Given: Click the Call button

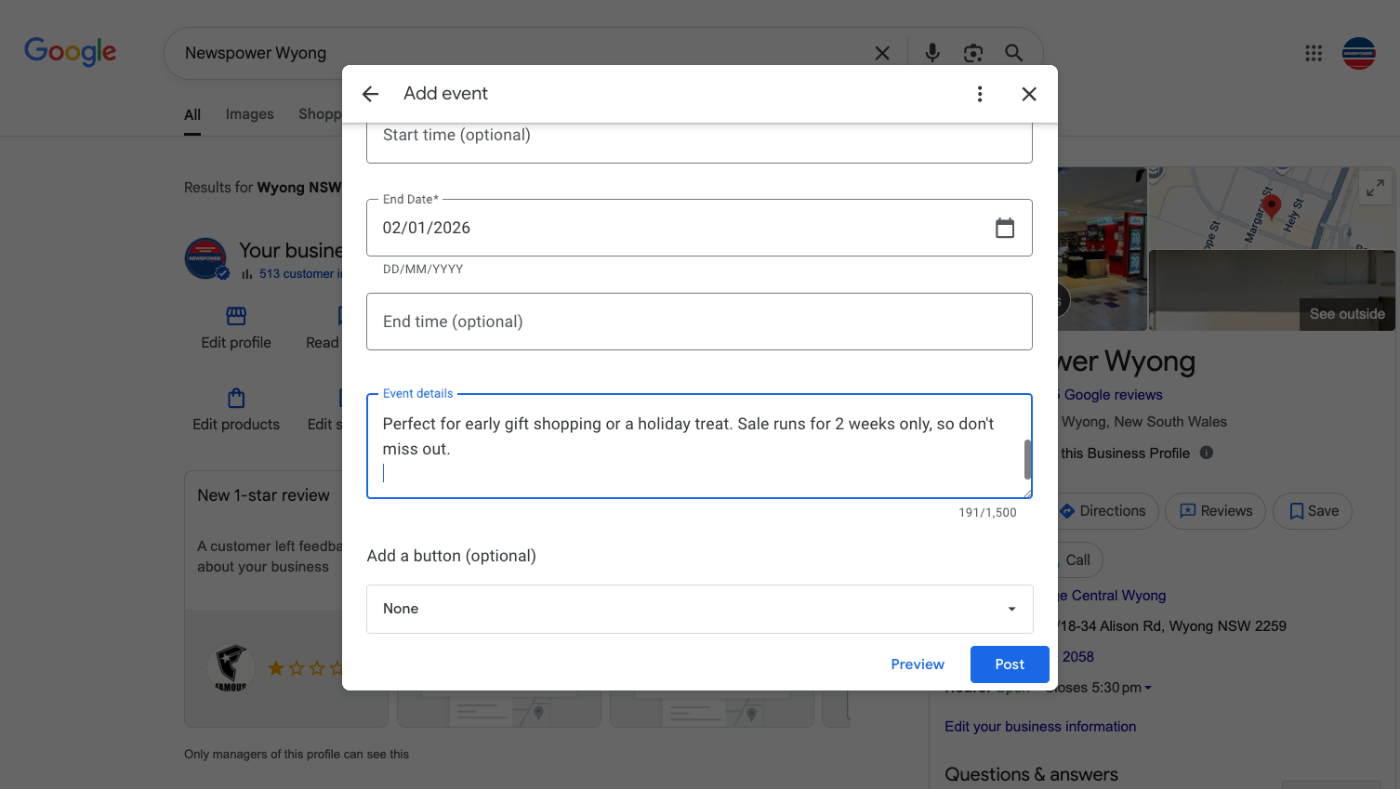Looking at the screenshot, I should click(x=1077, y=560).
